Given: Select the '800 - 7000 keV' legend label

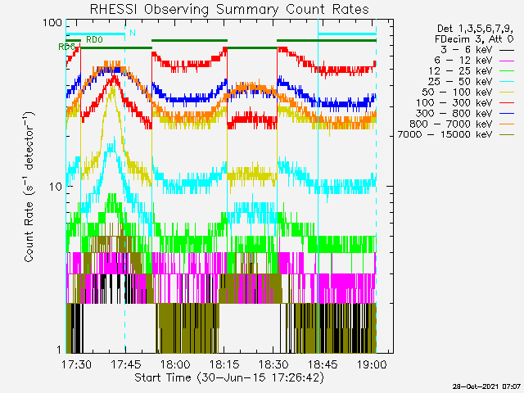Looking at the screenshot, I should 451,124.
